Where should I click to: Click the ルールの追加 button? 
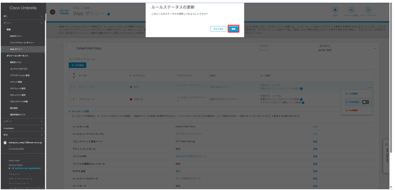pyautogui.click(x=77, y=65)
